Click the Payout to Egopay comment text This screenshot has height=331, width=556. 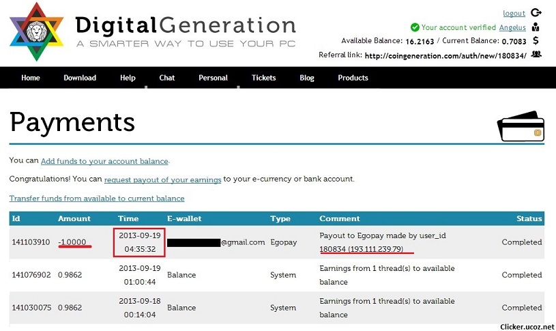[x=383, y=242]
